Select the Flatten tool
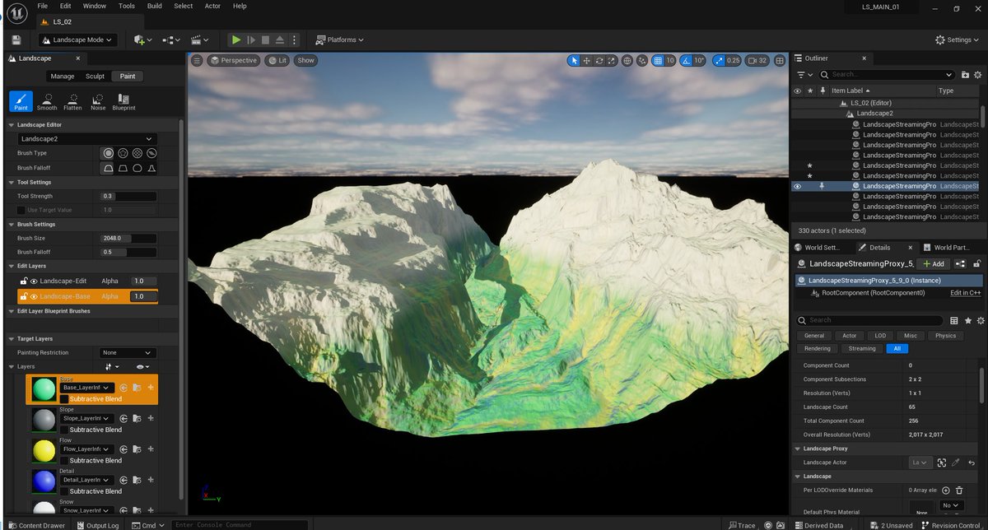This screenshot has height=530, width=988. 72,101
